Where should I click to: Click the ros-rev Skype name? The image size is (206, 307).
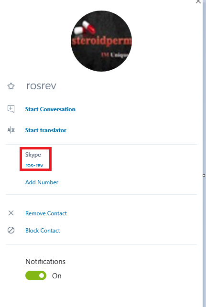click(x=34, y=165)
